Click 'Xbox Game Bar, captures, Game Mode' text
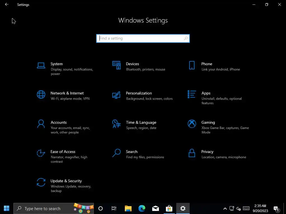Viewport: 286px width, 214px height. tap(225, 130)
